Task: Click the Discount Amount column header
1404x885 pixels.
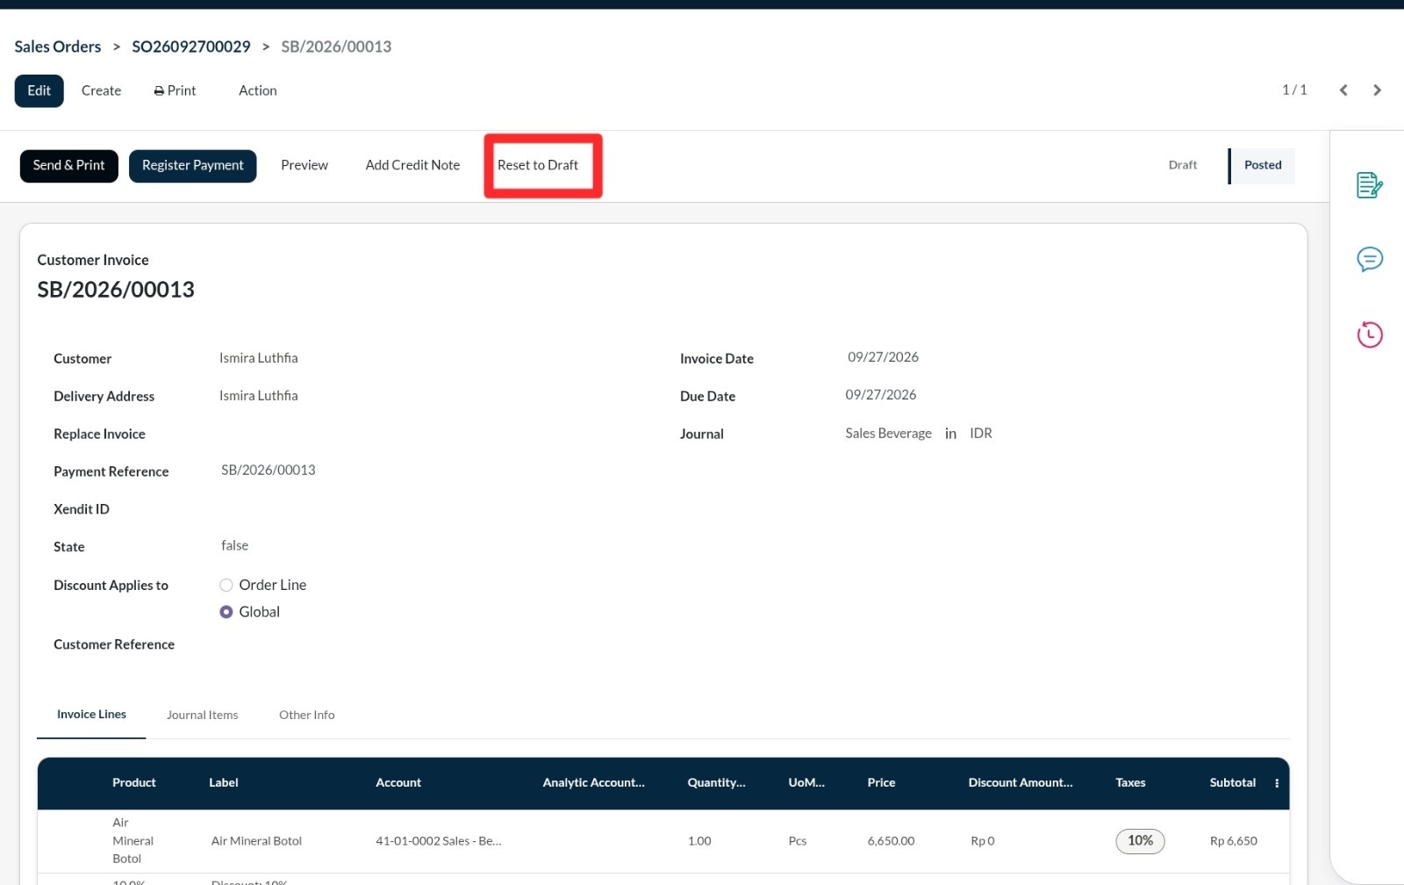Action: coord(1021,783)
